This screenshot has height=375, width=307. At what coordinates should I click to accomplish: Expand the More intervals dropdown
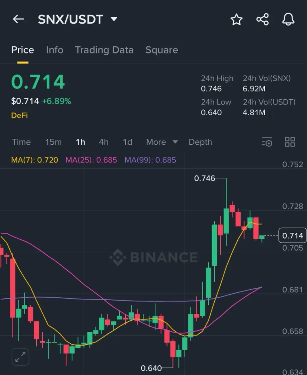click(162, 142)
